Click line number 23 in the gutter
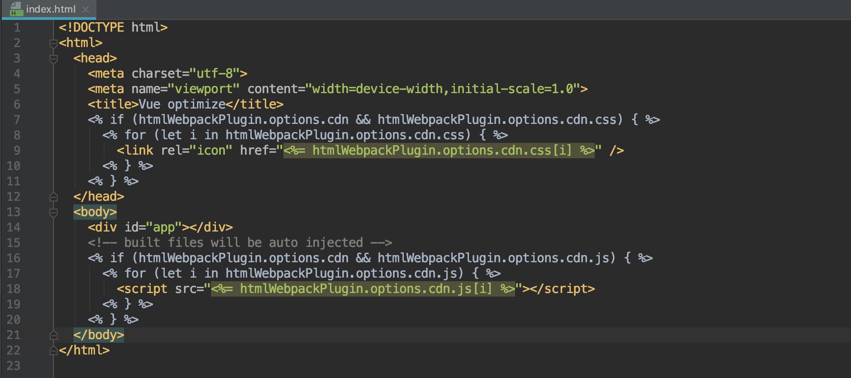Screen dimensions: 851x378 click(14, 366)
